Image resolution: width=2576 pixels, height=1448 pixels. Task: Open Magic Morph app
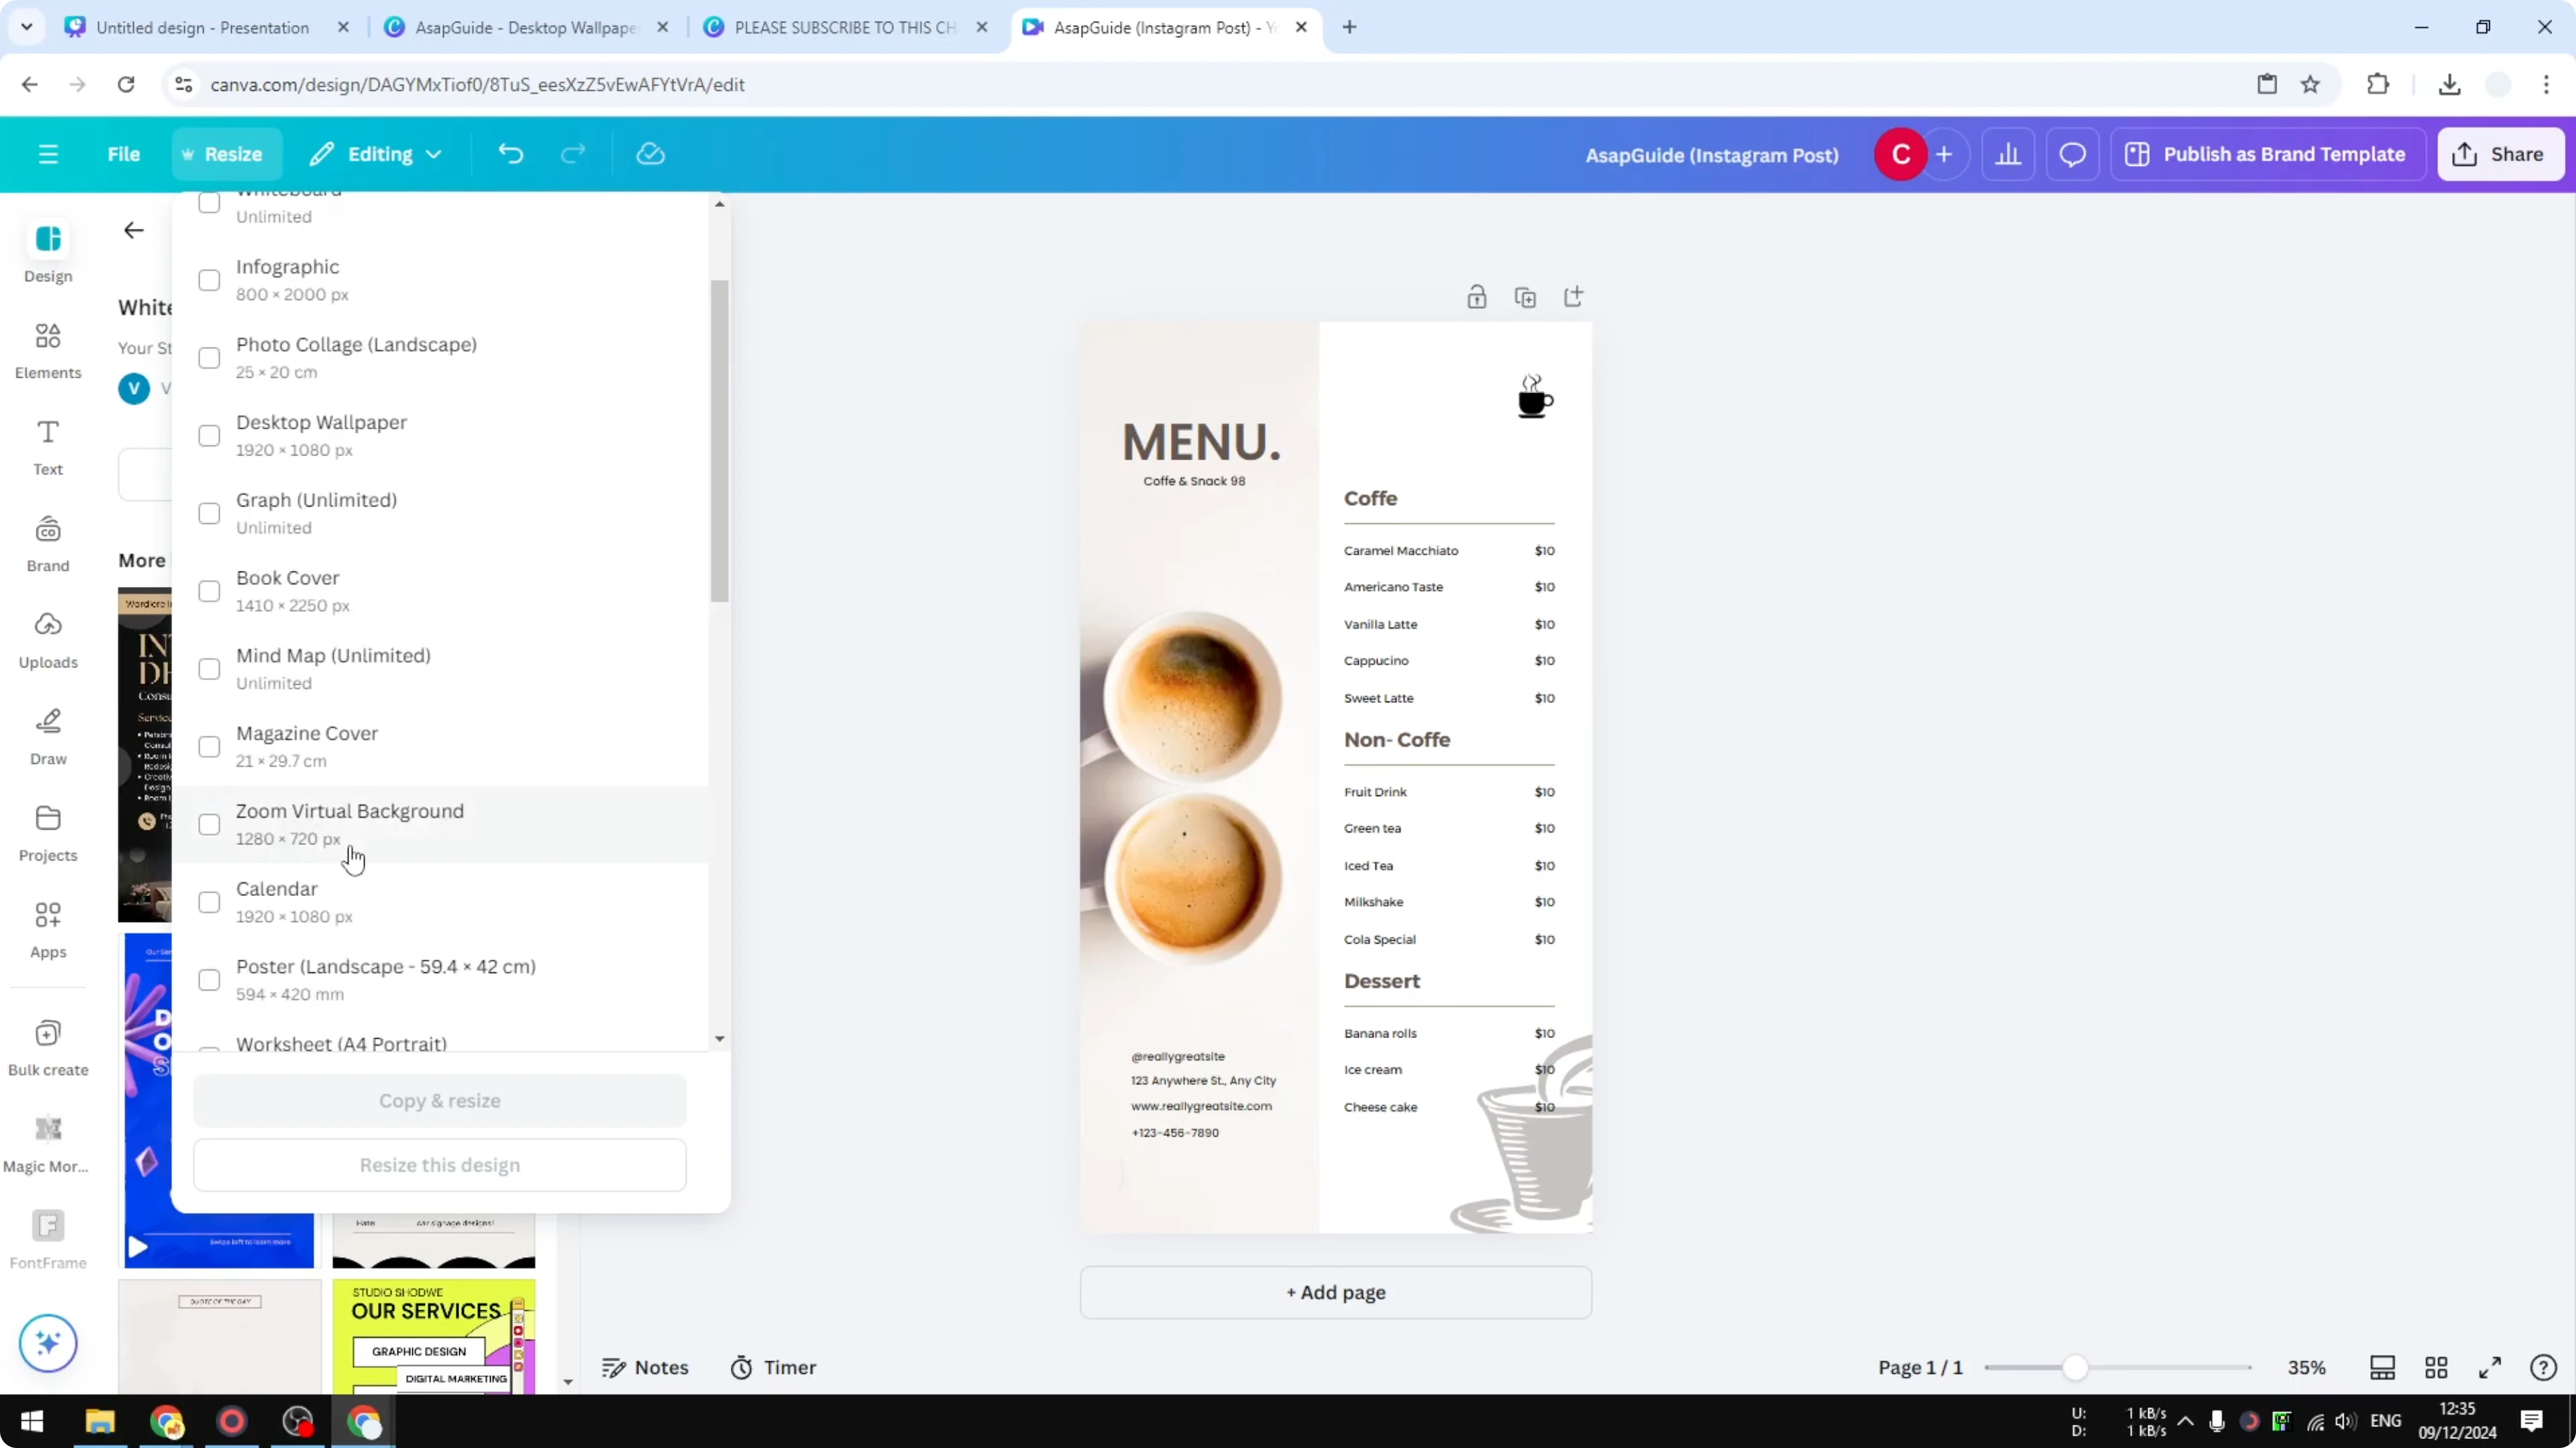[x=48, y=1144]
